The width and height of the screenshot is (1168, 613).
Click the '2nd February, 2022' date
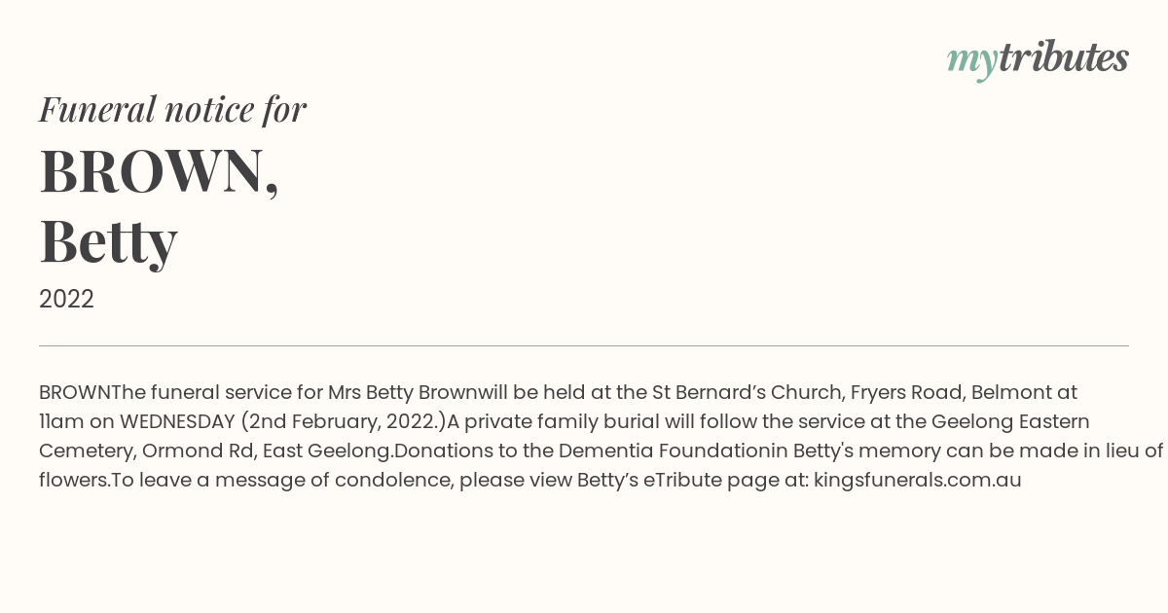[x=343, y=421]
